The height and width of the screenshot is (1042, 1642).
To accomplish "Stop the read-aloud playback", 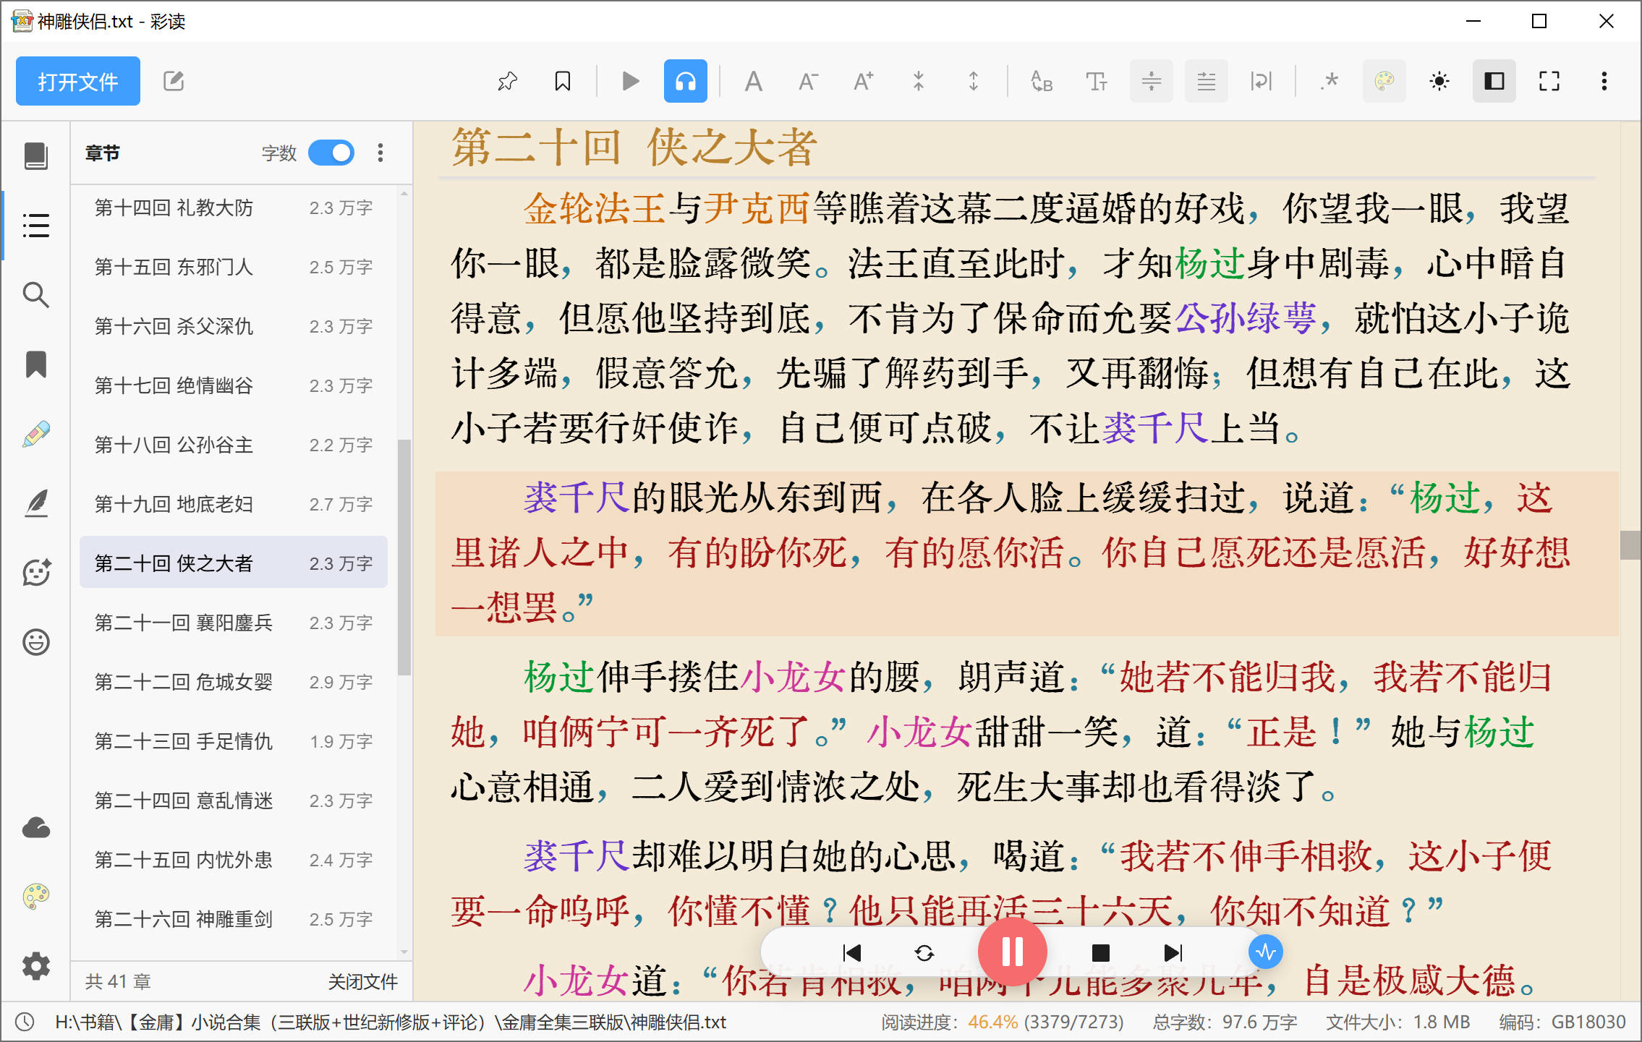I will point(1101,953).
